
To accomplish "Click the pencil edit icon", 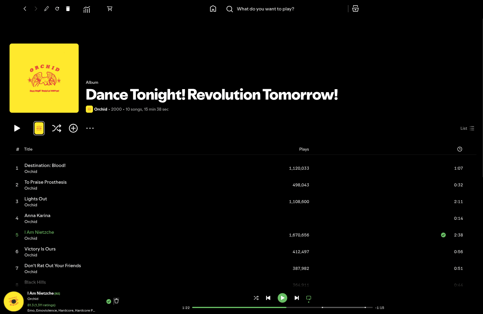I will 46,9.
